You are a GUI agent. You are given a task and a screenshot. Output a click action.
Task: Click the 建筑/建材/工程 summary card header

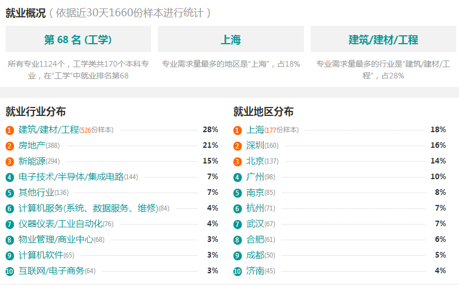coord(383,39)
